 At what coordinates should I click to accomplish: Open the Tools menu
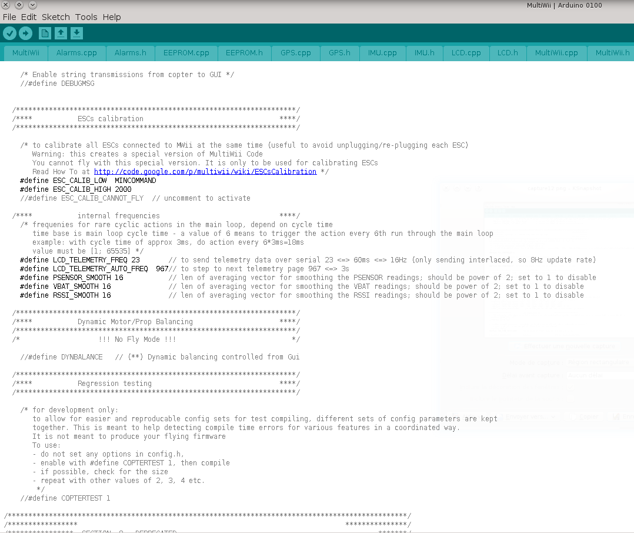coord(86,17)
